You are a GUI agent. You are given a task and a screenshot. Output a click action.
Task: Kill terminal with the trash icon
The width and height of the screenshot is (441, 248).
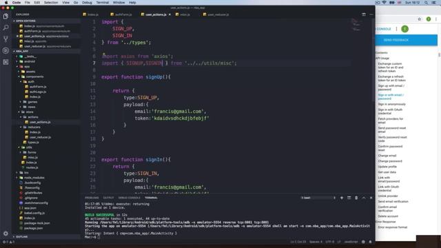356,198
